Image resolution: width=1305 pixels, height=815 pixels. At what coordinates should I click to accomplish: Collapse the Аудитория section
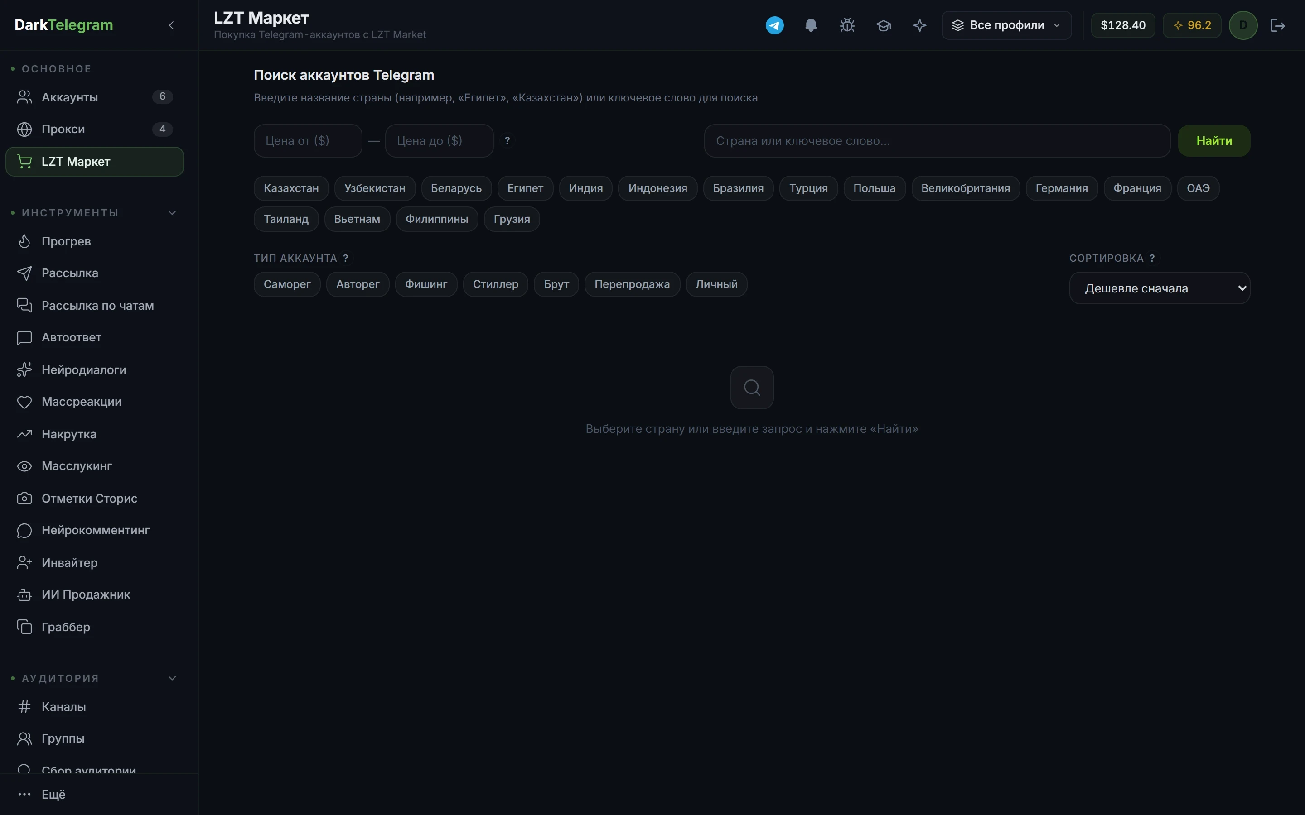coord(172,678)
